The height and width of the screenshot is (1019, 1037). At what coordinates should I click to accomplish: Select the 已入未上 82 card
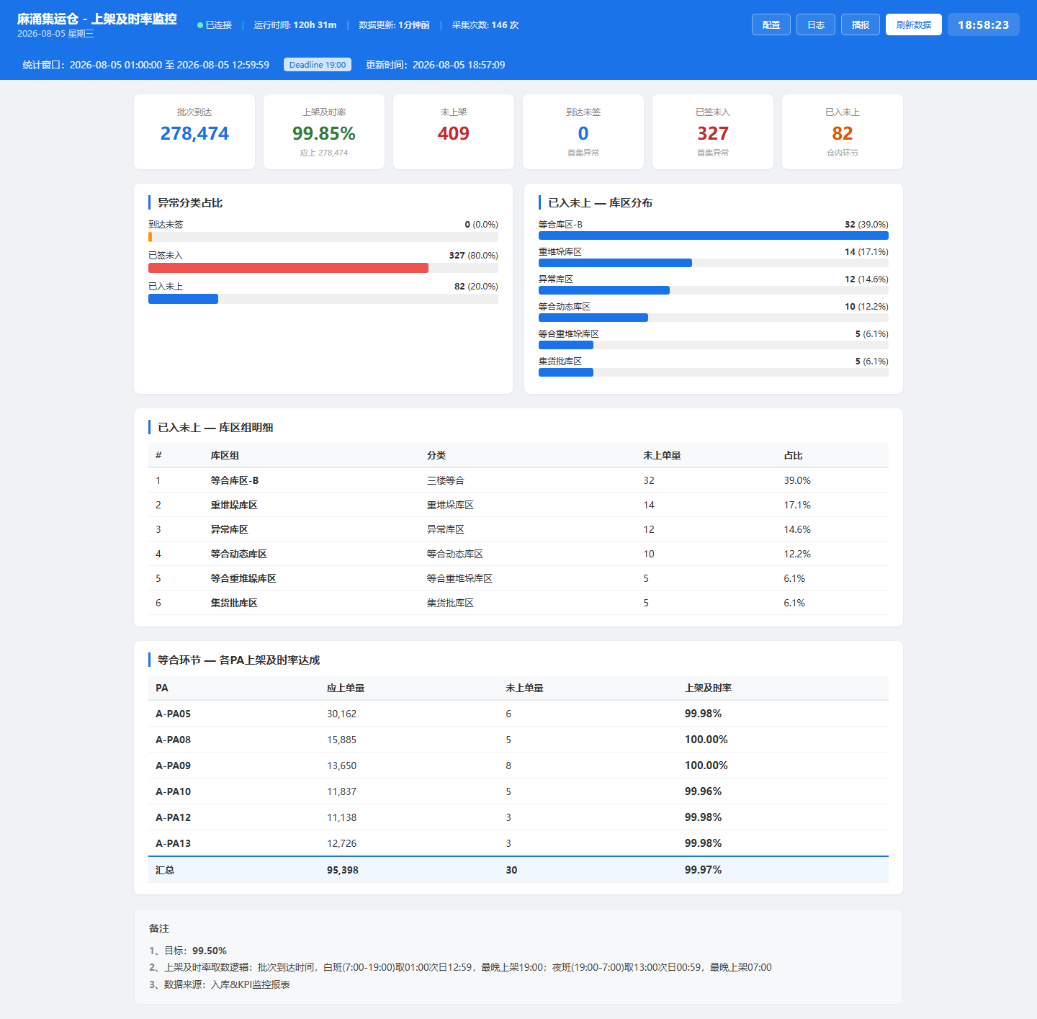(843, 132)
